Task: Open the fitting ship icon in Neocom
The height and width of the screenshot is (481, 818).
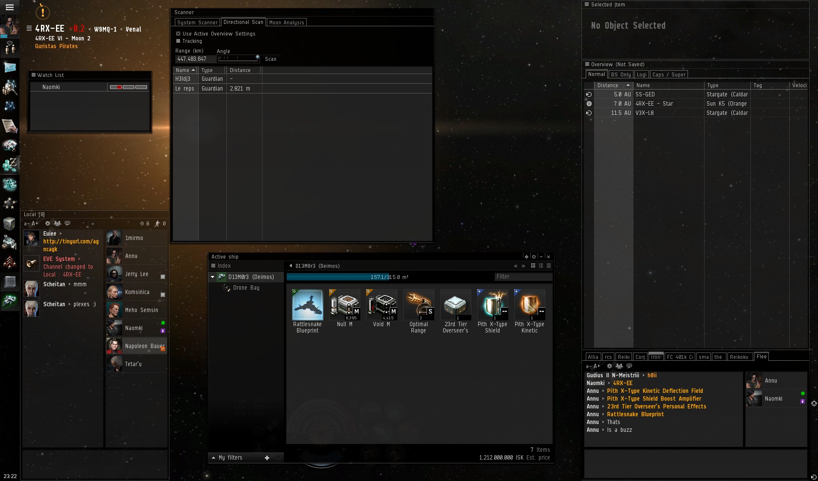Action: coord(10,301)
